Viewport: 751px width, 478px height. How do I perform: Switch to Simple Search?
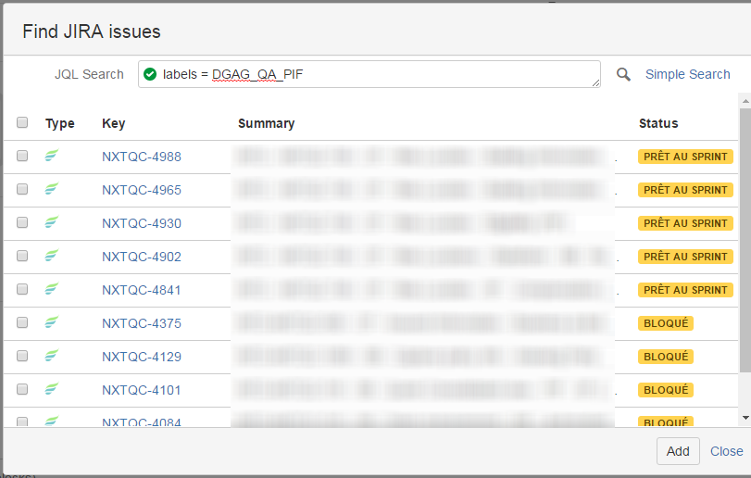click(x=687, y=74)
